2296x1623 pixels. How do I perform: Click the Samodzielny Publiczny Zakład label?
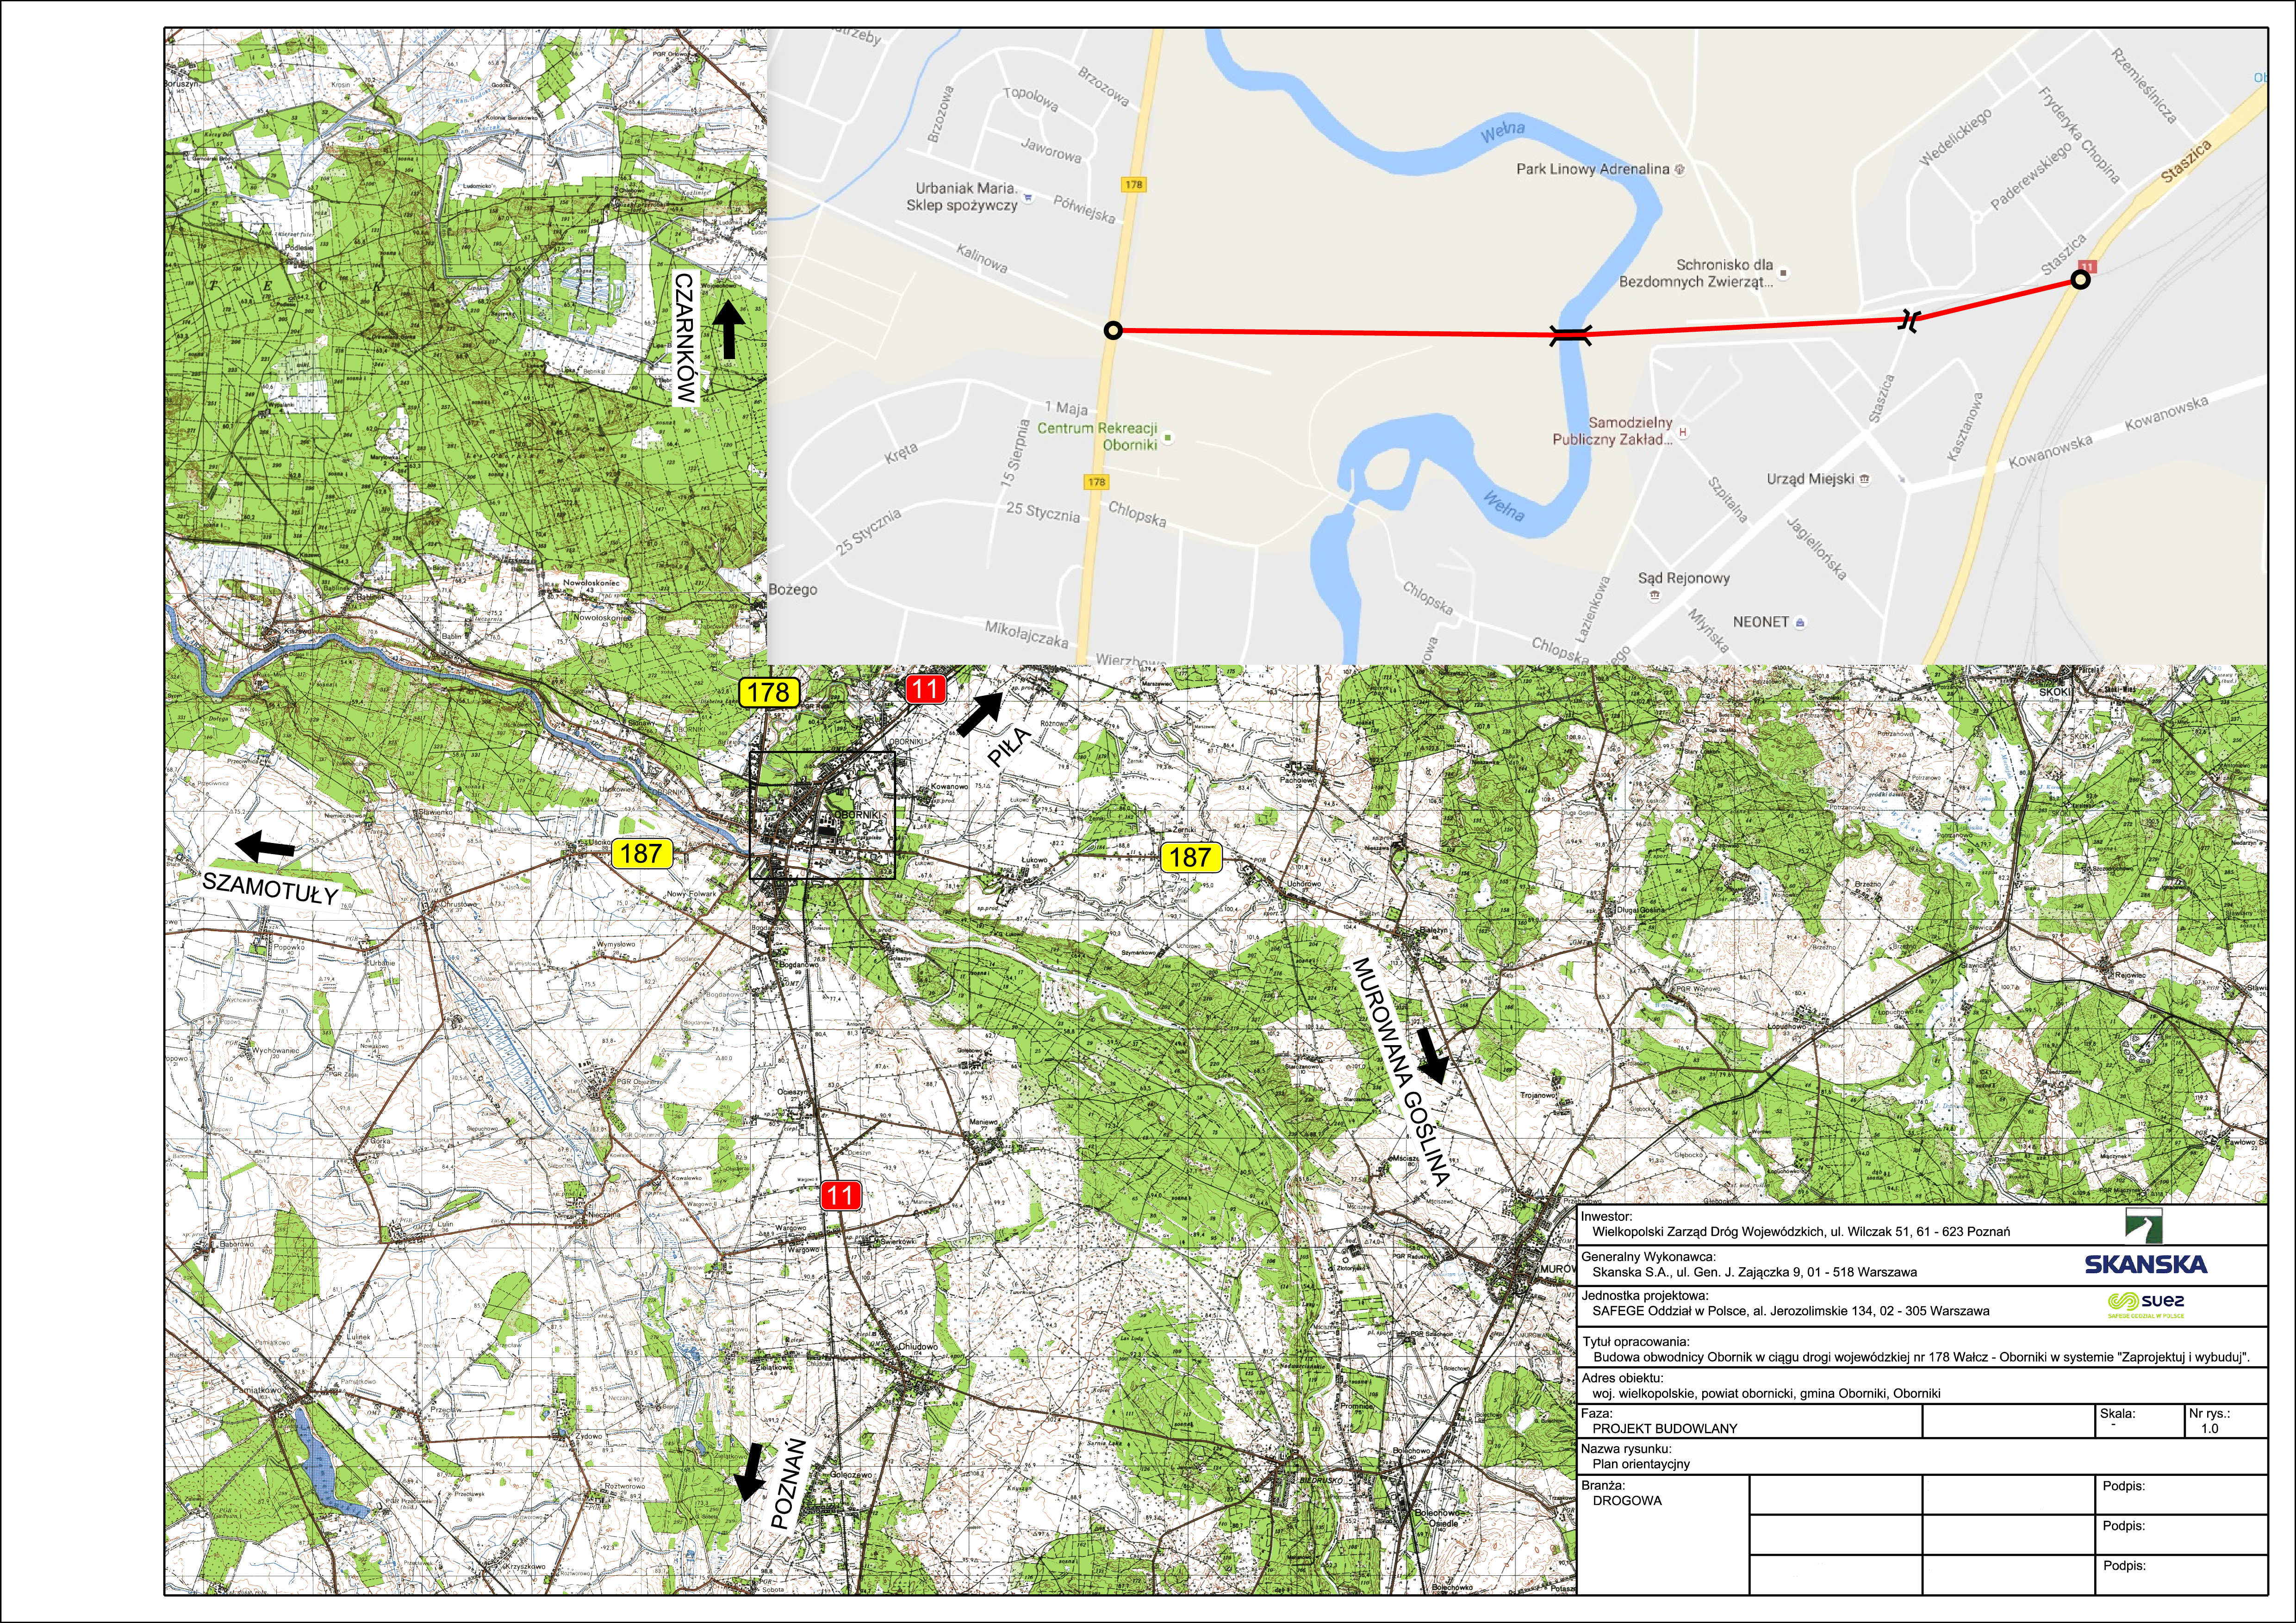[x=1613, y=431]
